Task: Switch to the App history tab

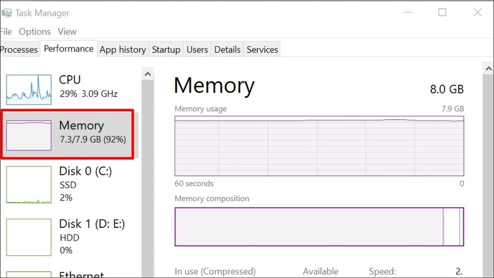Action: coord(122,49)
